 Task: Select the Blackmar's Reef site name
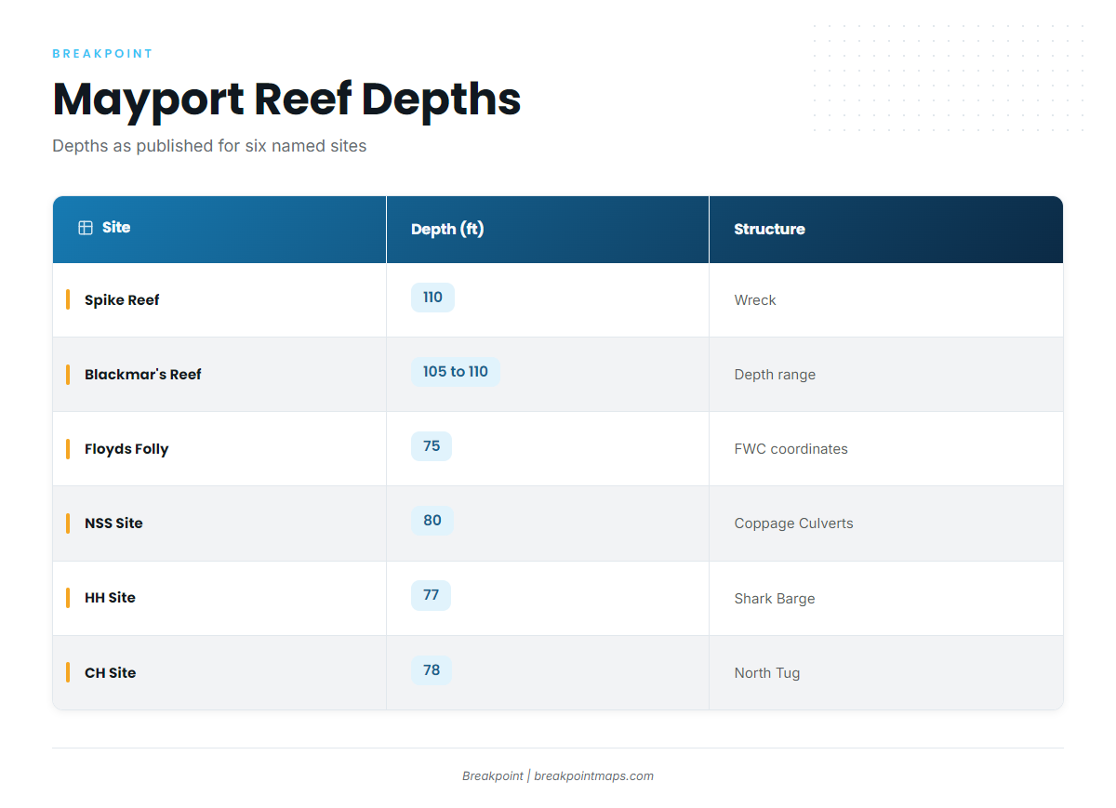143,375
